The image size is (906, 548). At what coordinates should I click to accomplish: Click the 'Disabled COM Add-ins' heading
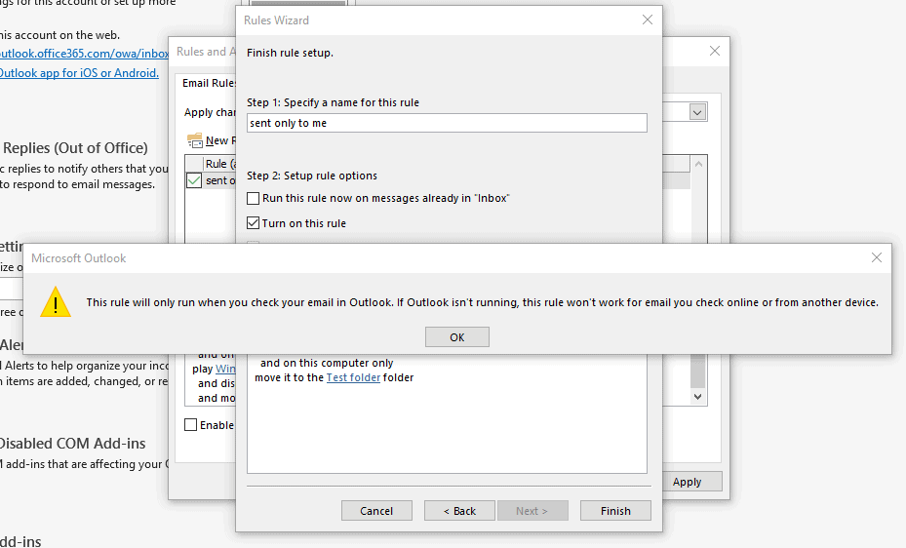(72, 443)
